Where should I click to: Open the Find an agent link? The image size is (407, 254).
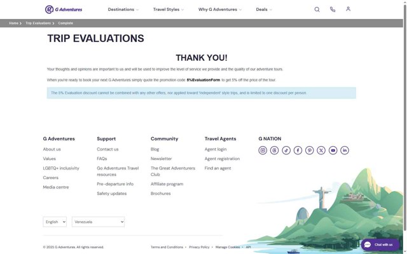pos(217,168)
